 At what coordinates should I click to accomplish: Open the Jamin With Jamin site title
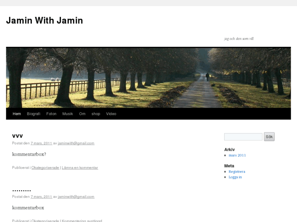(x=45, y=20)
